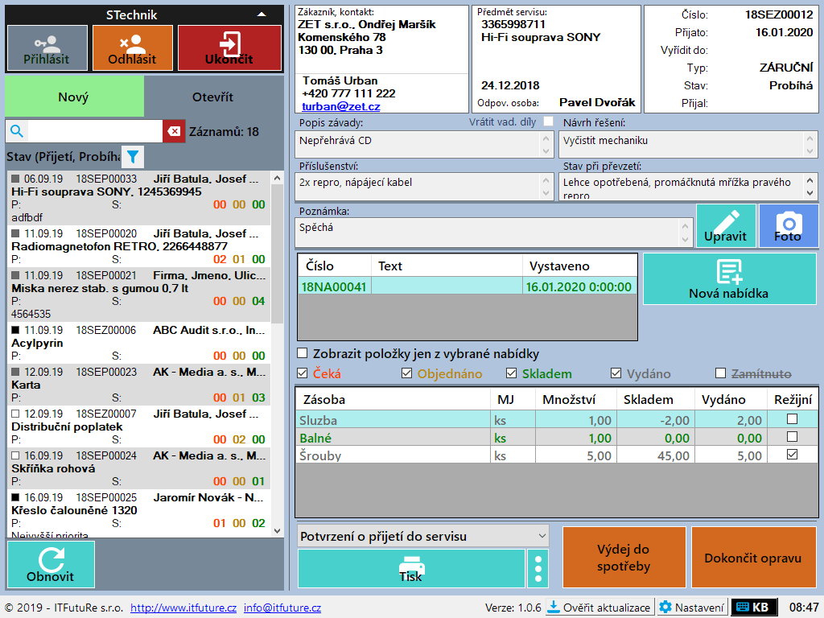Toggle the Skladem status checkbox
824x618 pixels.
click(x=511, y=373)
